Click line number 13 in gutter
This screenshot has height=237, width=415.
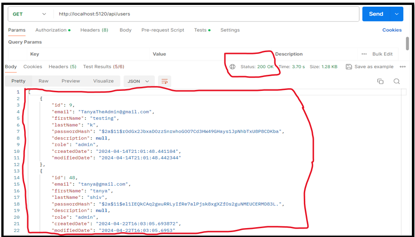pos(17,171)
